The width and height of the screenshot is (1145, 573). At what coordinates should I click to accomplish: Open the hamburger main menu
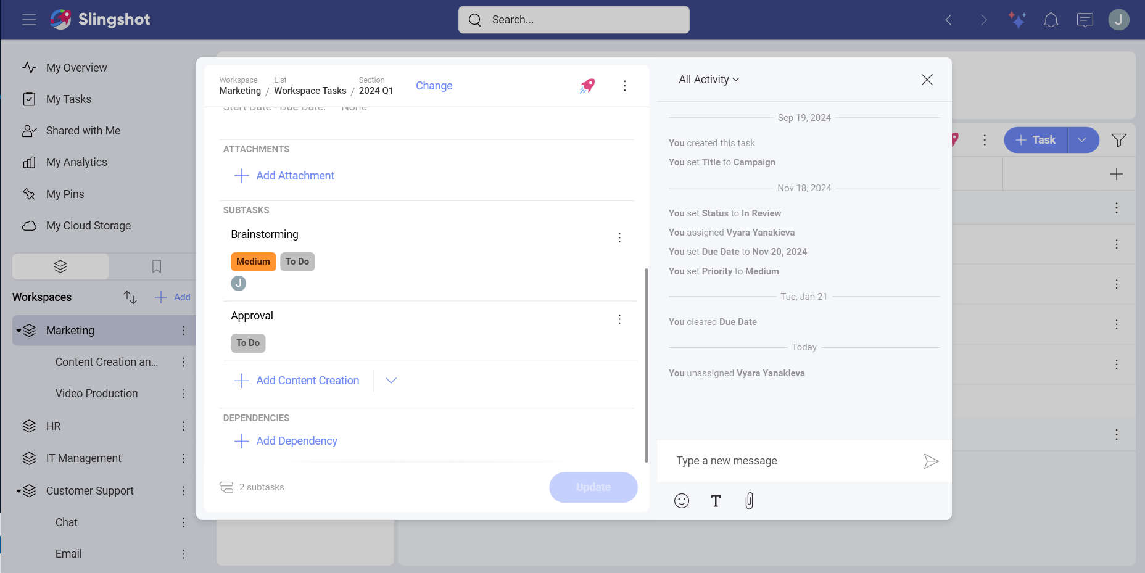[29, 20]
